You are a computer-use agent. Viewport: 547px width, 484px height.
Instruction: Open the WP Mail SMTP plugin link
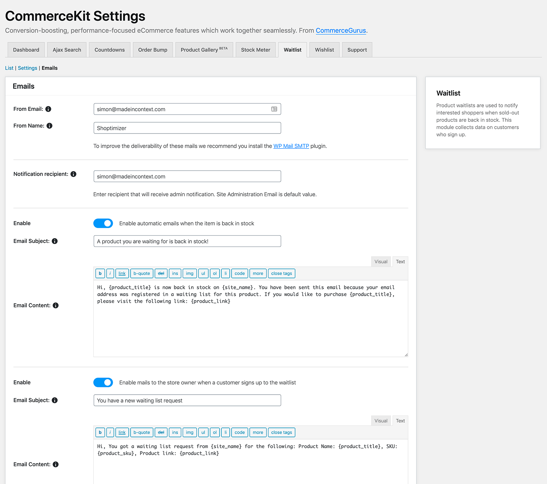click(x=291, y=146)
